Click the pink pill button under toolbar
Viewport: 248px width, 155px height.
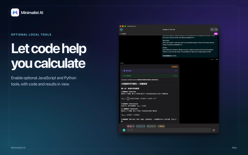216,34
